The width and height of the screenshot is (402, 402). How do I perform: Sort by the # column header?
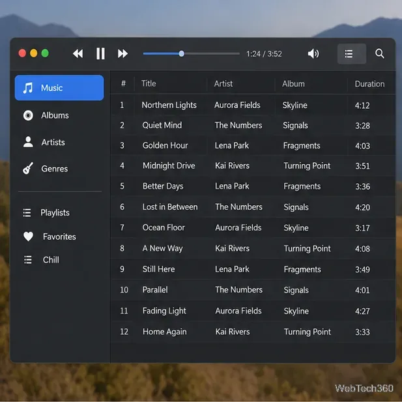click(123, 83)
